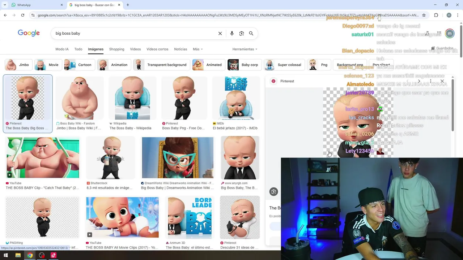The width and height of the screenshot is (463, 260).
Task: Click the Chrome address bar URL
Action: coord(228,15)
